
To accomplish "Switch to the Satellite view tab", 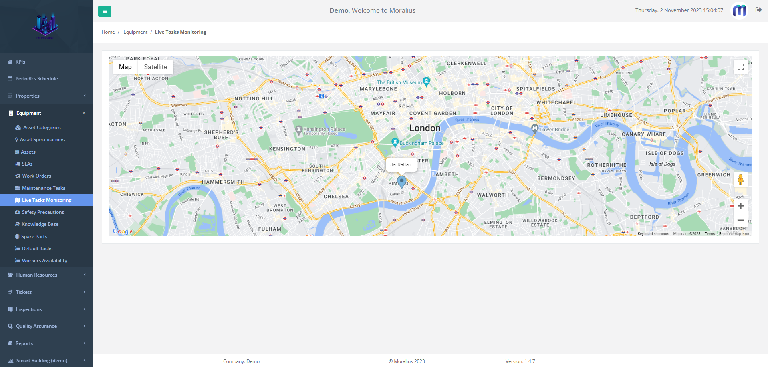I will 155,67.
